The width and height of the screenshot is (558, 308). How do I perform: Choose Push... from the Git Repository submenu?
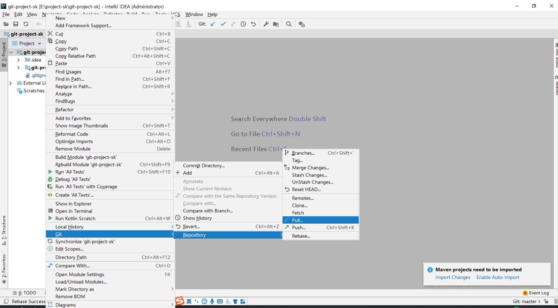tap(299, 228)
